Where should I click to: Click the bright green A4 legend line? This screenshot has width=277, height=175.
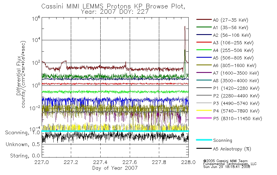point(204,50)
